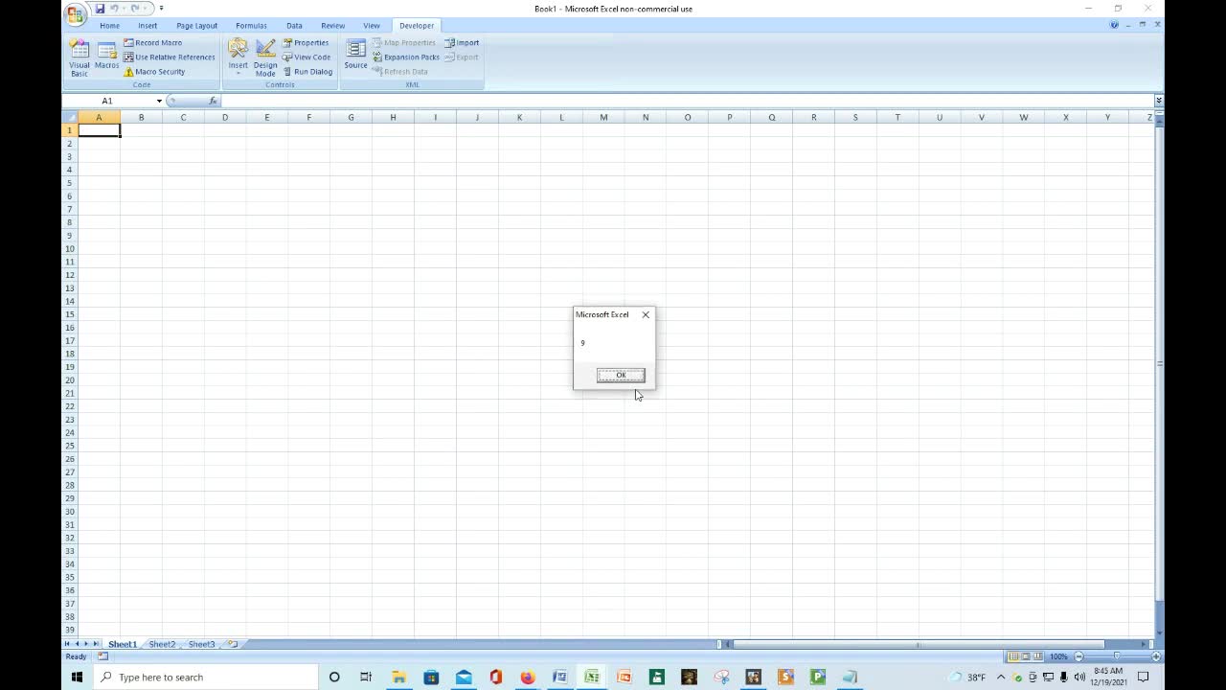Close the Microsoft Excel message dialog
Screen dimensions: 1226x690
click(x=646, y=314)
